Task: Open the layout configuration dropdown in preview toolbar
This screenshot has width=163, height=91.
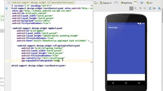Action: 96,3
